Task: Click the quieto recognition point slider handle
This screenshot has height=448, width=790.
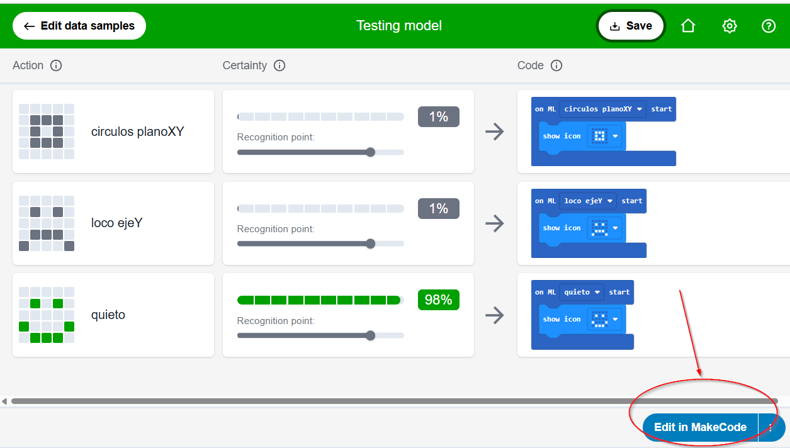Action: tap(370, 335)
